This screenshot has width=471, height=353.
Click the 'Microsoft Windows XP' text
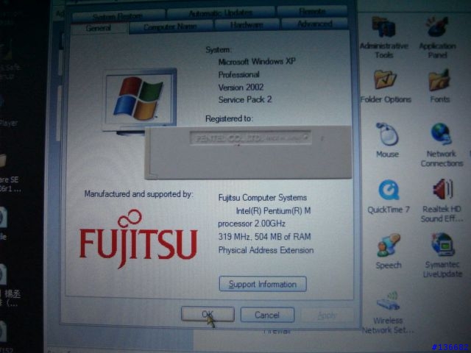pyautogui.click(x=257, y=62)
